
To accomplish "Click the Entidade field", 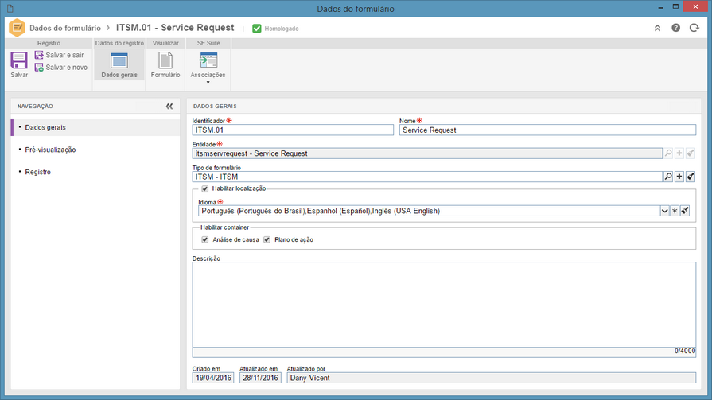I will pos(427,153).
